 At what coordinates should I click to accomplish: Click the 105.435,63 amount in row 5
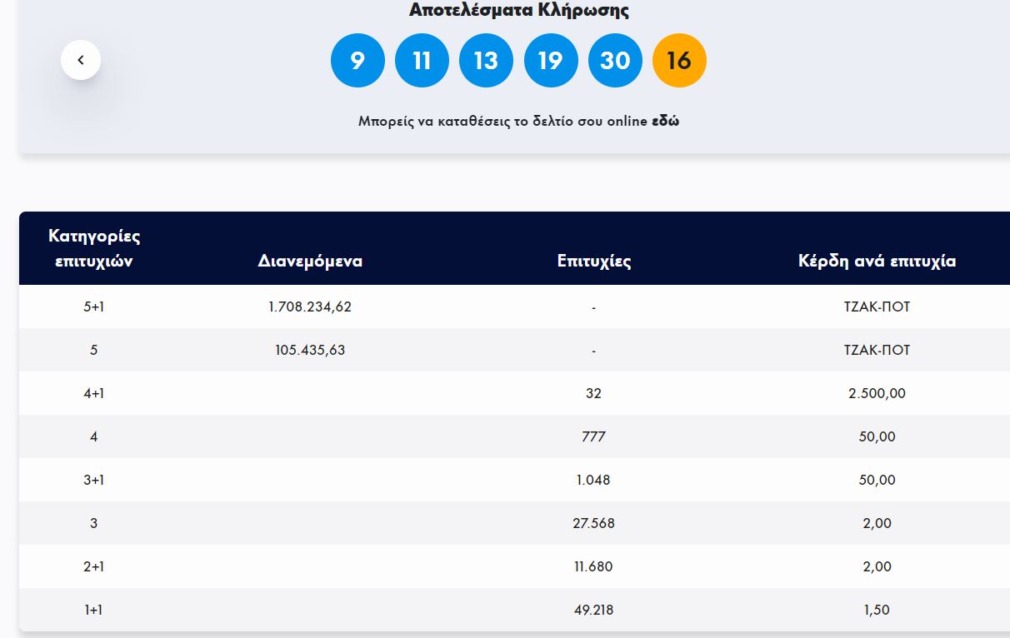coord(310,350)
